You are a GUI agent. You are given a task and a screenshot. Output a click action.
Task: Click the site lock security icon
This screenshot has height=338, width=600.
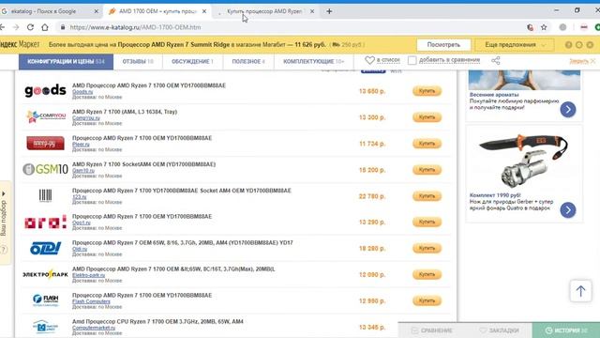63,27
